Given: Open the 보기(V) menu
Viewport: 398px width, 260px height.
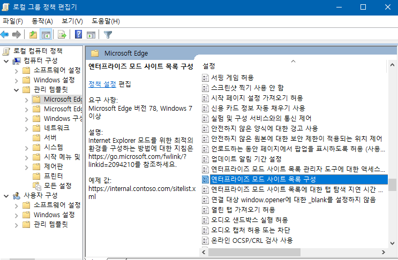Looking at the screenshot, I should click(72, 21).
